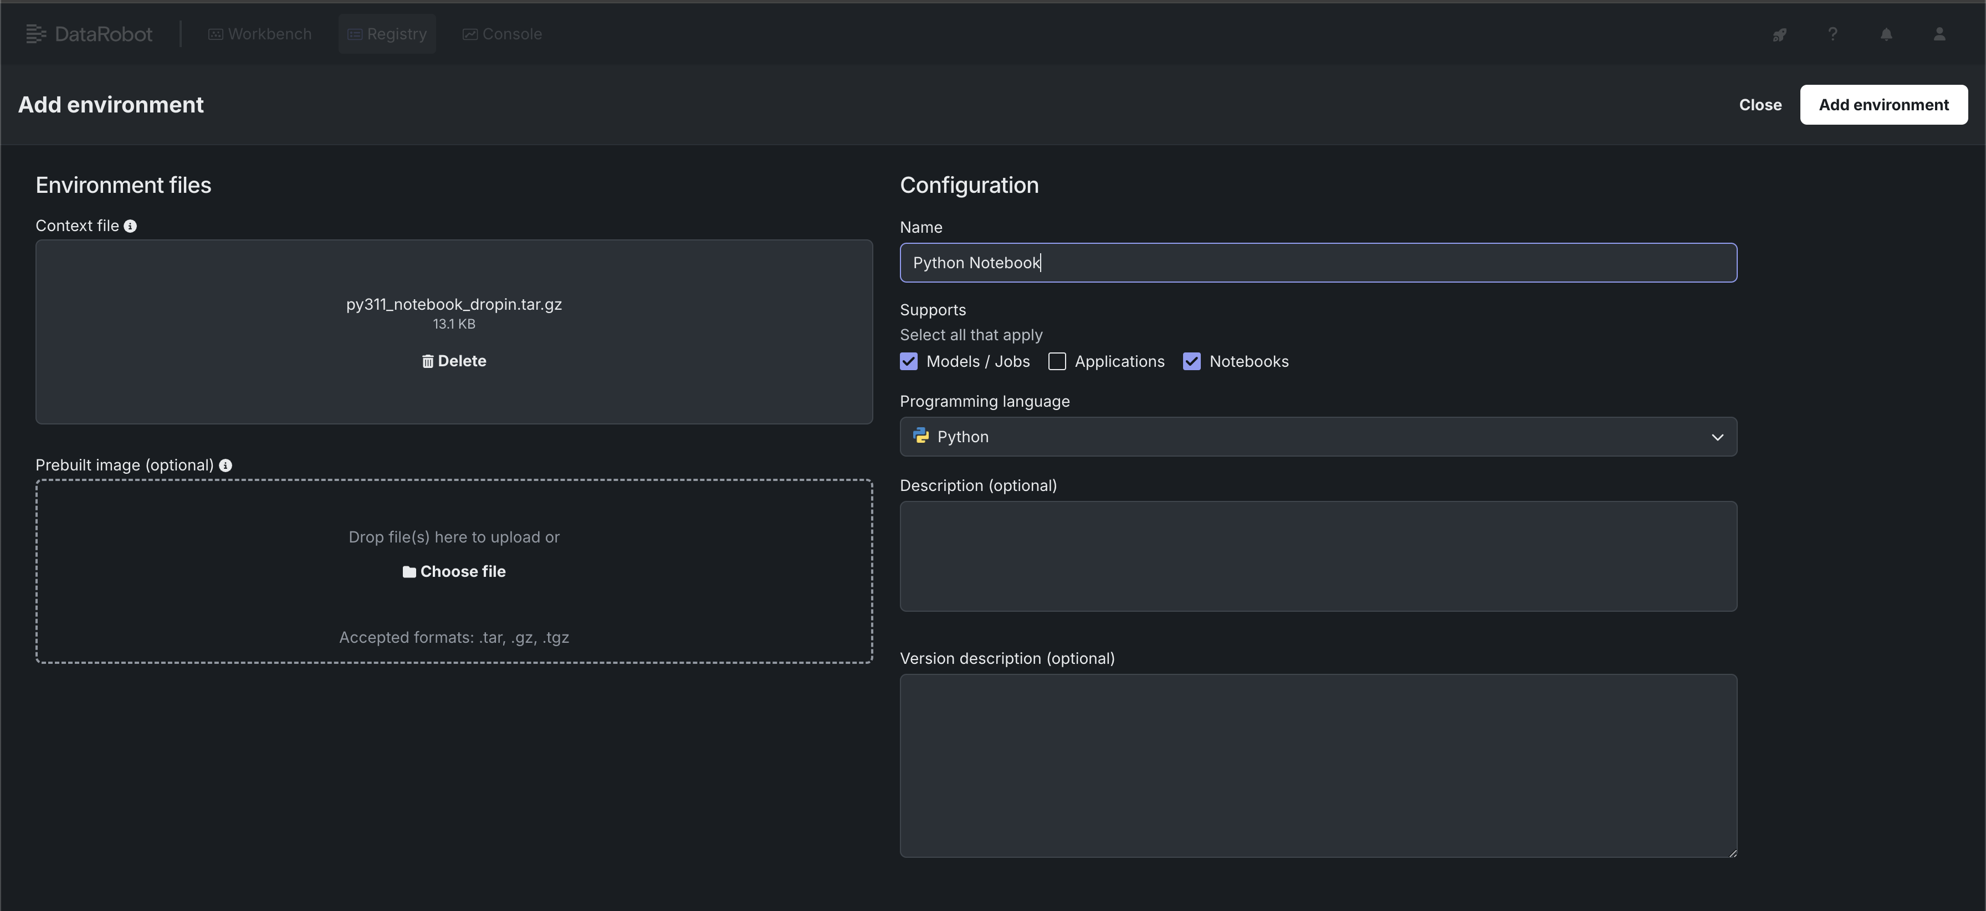Open help via question mark icon
This screenshot has width=1986, height=911.
pyautogui.click(x=1833, y=34)
